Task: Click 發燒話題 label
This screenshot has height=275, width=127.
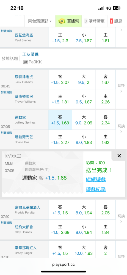Action: click(x=10, y=59)
